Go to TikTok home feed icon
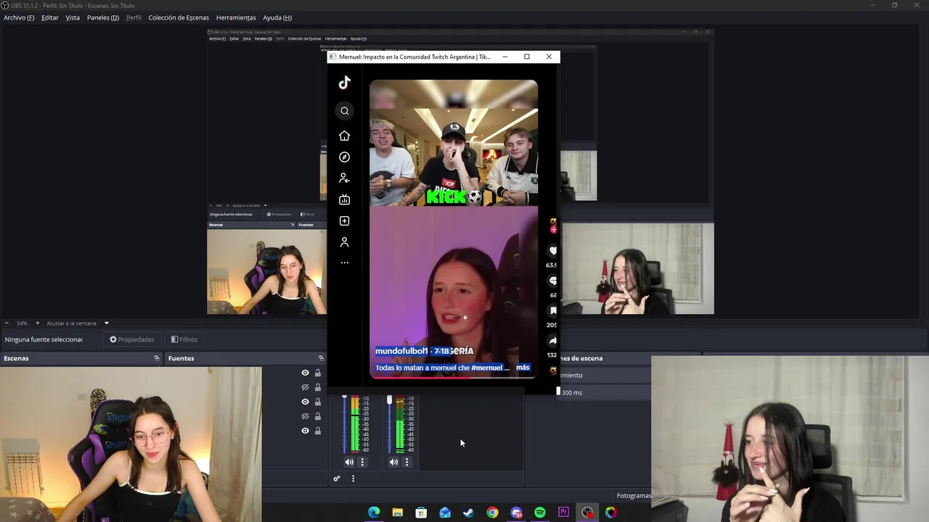 pos(345,136)
